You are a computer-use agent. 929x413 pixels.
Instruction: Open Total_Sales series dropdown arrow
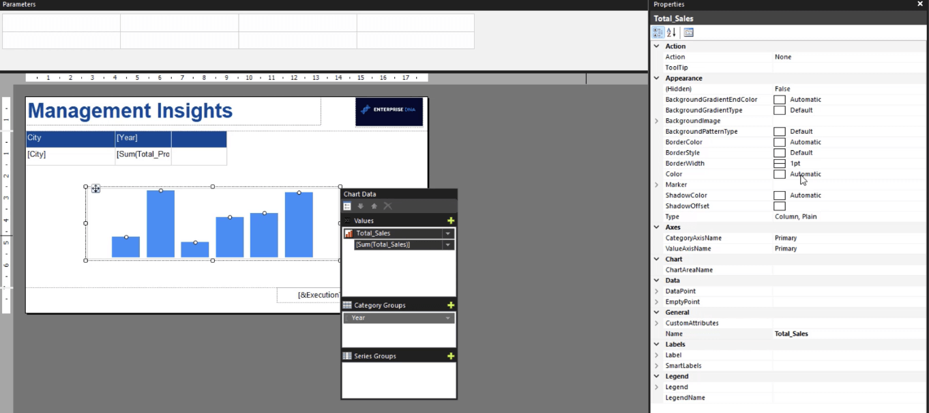pyautogui.click(x=448, y=233)
